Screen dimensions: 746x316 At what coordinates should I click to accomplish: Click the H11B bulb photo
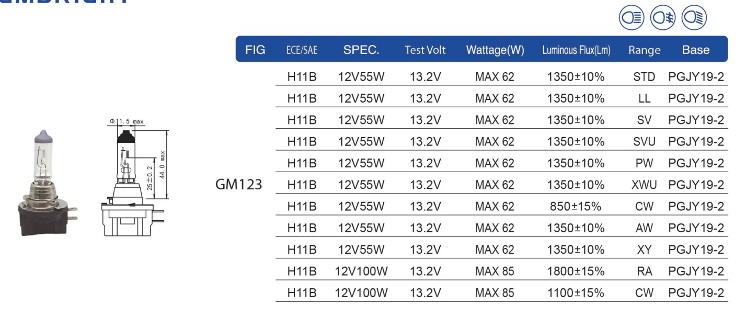pos(48,183)
